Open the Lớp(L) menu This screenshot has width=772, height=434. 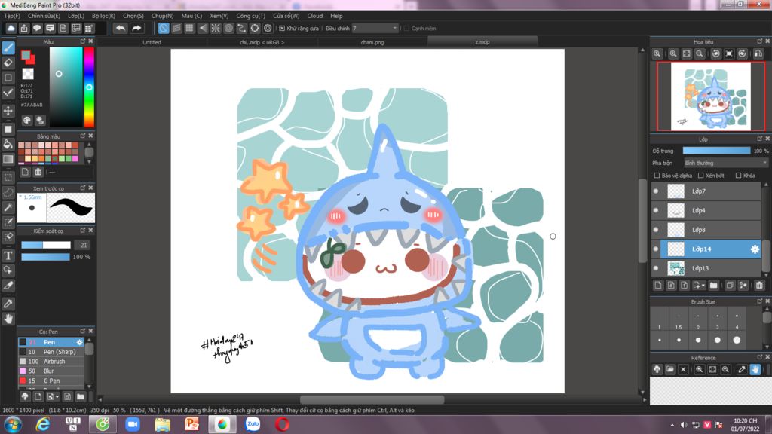(x=76, y=16)
